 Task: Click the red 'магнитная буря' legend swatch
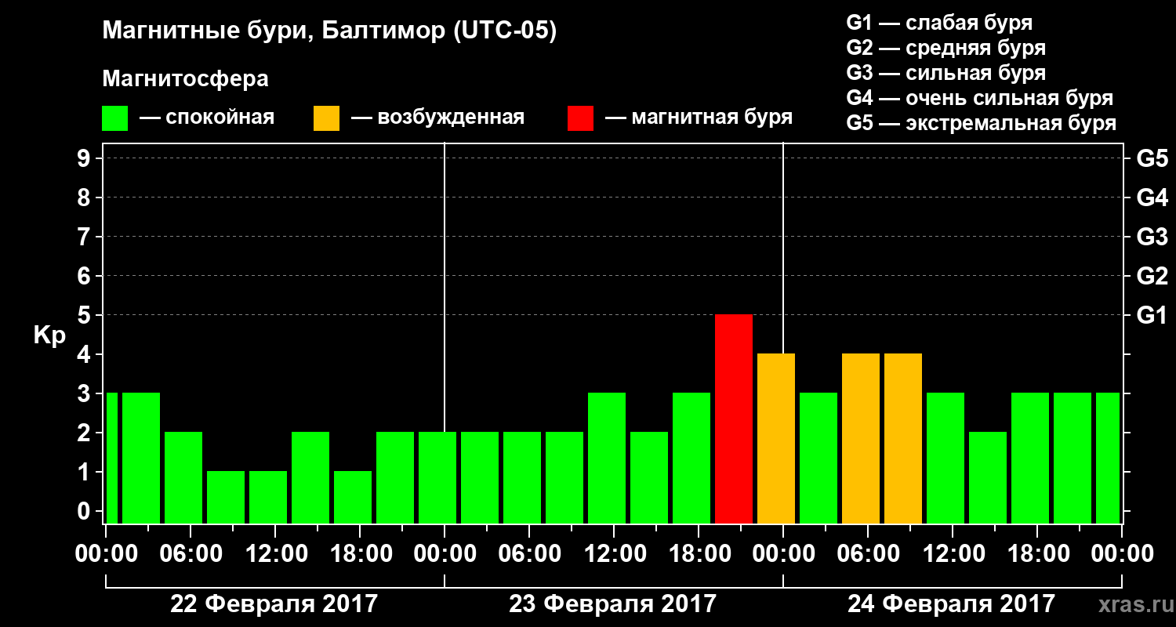tap(580, 118)
